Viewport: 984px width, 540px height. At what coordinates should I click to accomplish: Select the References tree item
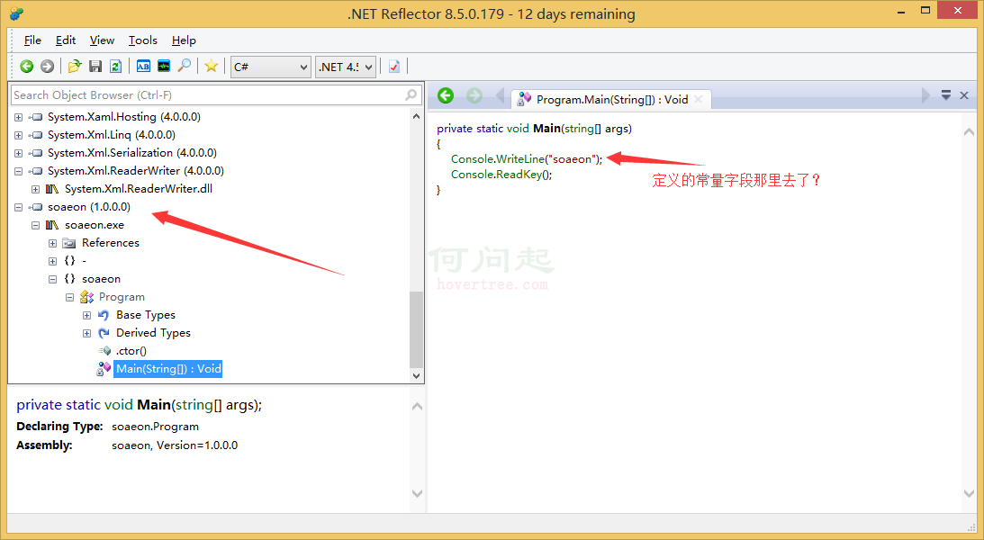(x=111, y=243)
